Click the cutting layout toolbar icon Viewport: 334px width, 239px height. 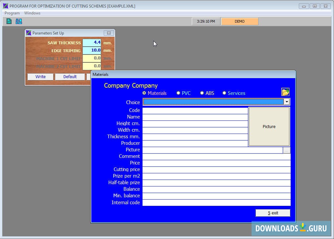point(19,21)
